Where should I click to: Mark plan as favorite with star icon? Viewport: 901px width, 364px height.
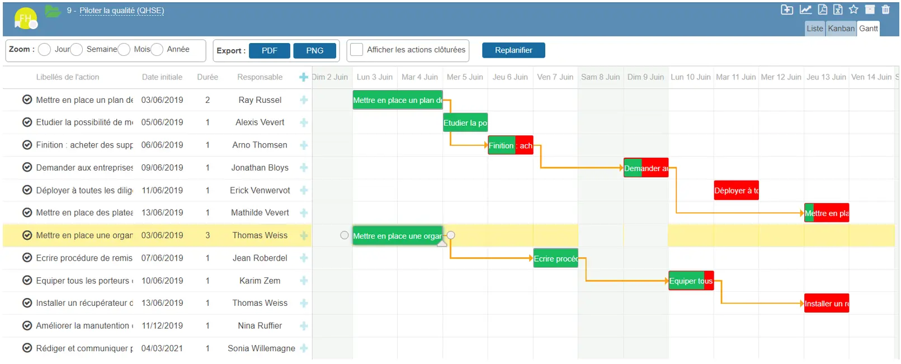point(853,10)
